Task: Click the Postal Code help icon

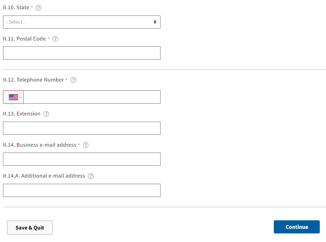Action: click(55, 39)
